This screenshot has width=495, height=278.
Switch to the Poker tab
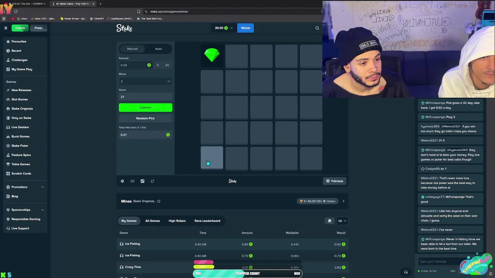click(x=39, y=28)
